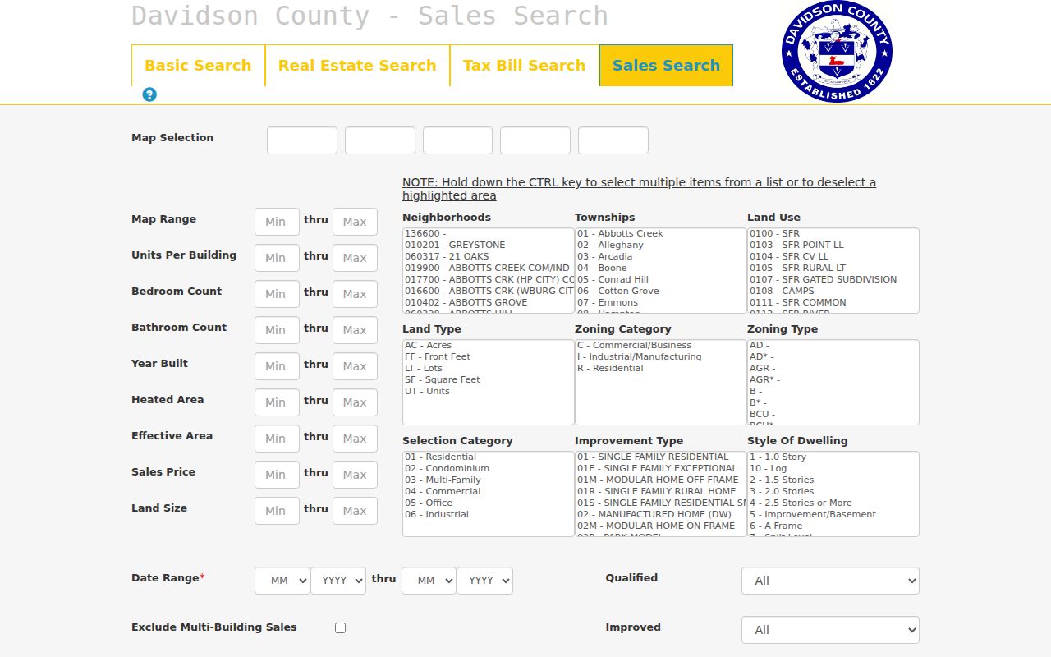Click the blue help question mark icon
The height and width of the screenshot is (657, 1051).
(x=149, y=94)
